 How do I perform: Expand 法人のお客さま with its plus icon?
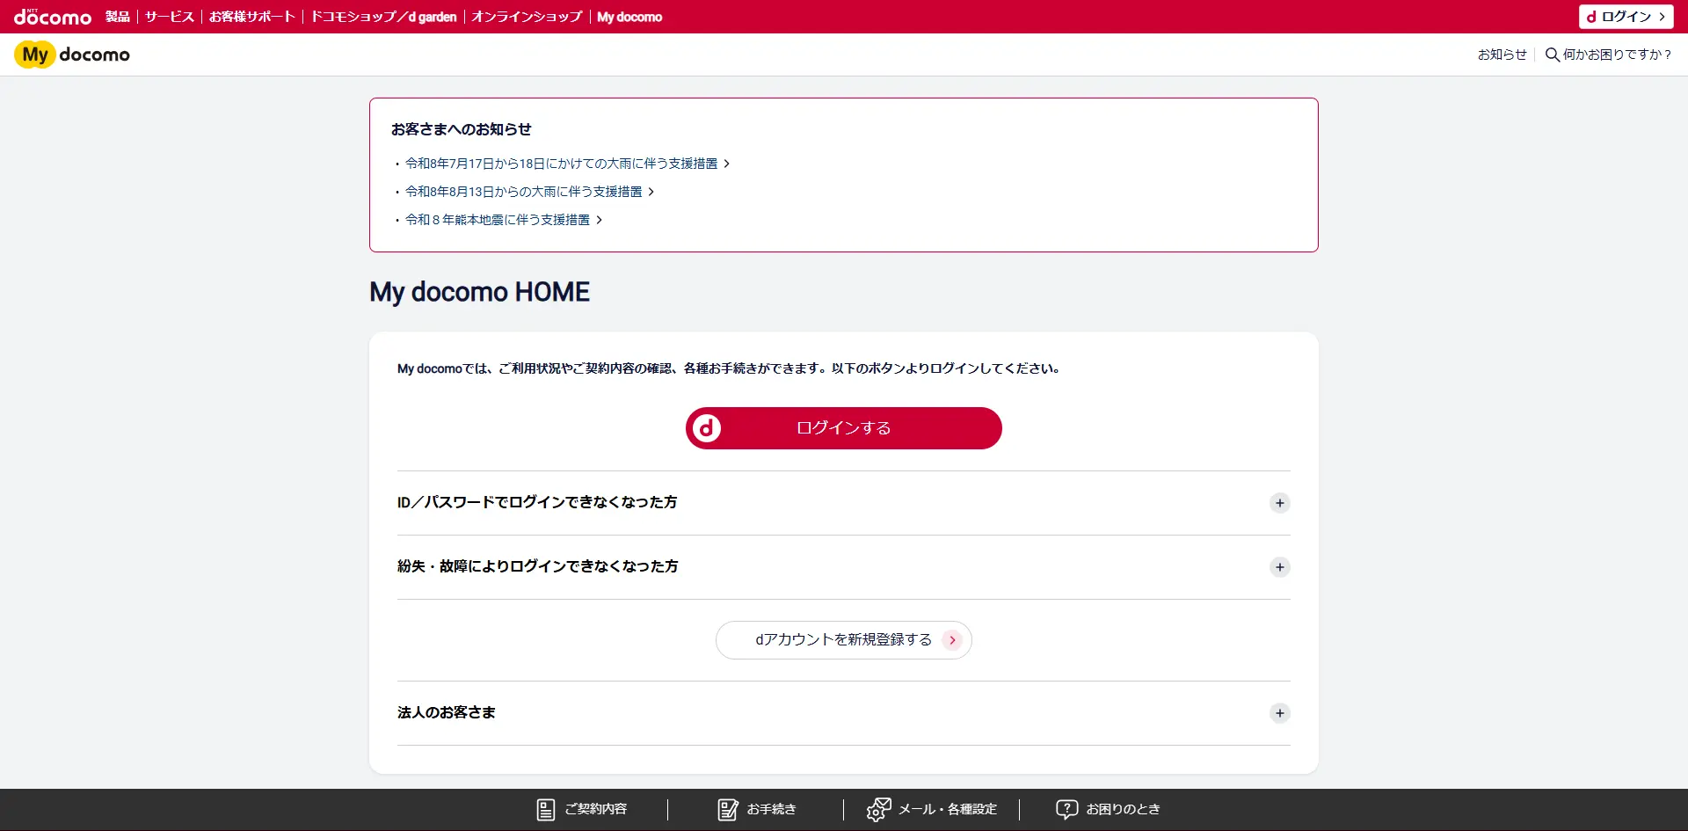1280,713
